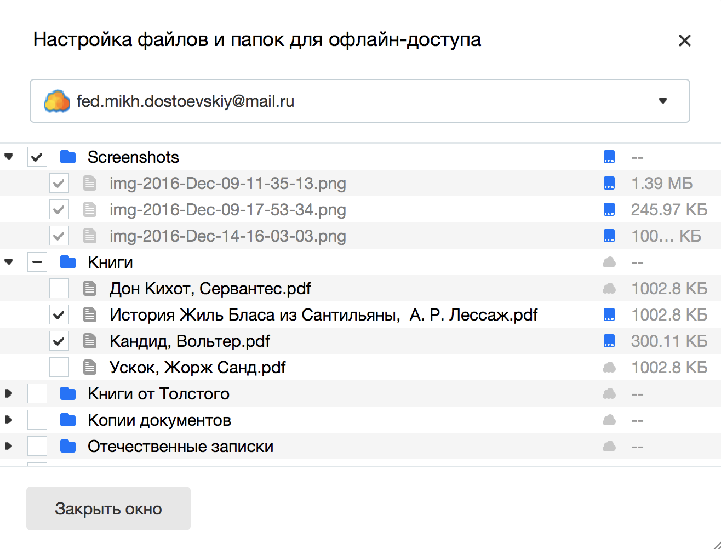Toggle the partially checked Книги folder checkbox
This screenshot has width=721, height=549.
pyautogui.click(x=37, y=262)
